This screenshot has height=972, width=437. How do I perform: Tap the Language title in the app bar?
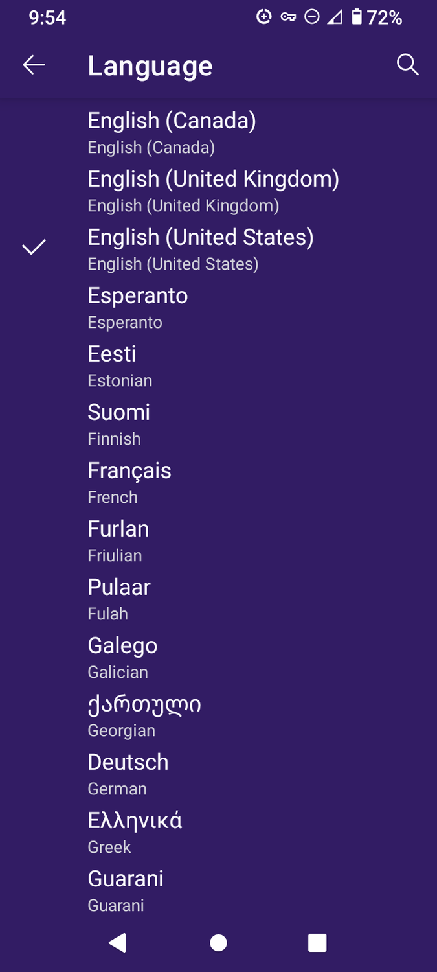[150, 65]
